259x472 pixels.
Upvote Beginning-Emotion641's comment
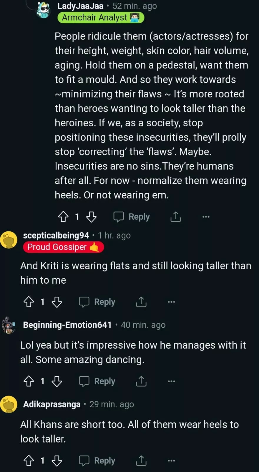click(x=29, y=381)
